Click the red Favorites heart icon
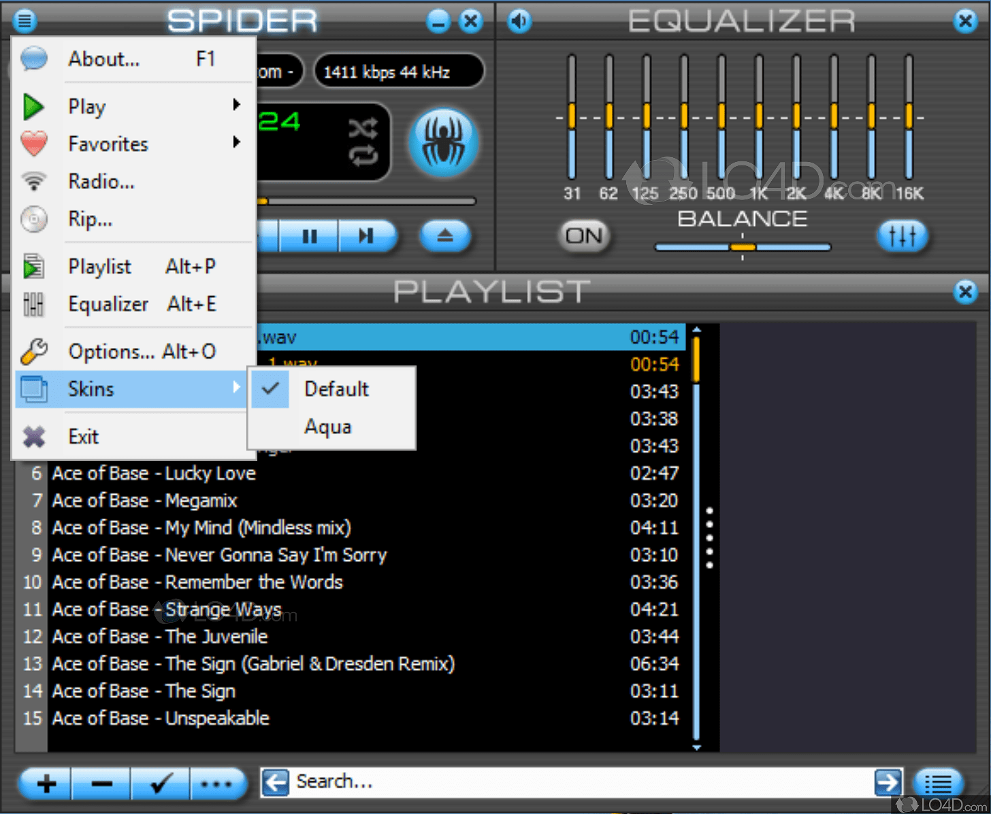 click(x=34, y=144)
